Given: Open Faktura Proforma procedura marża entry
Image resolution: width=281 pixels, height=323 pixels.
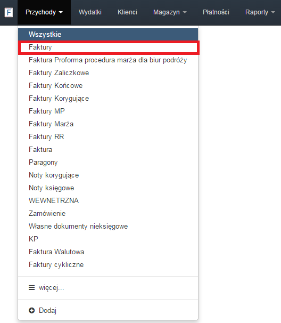Looking at the screenshot, I should click(x=108, y=60).
